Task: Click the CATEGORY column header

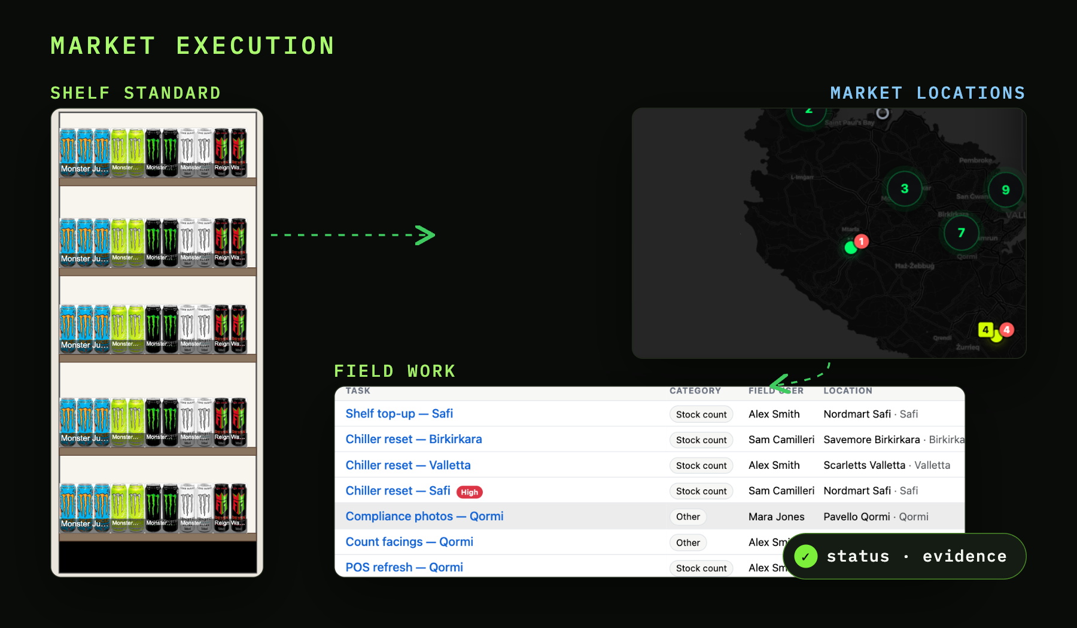Action: point(695,391)
